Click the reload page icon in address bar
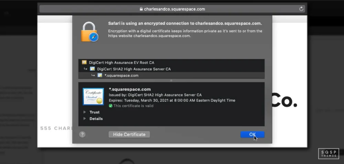This screenshot has width=344, height=164. (301, 9)
